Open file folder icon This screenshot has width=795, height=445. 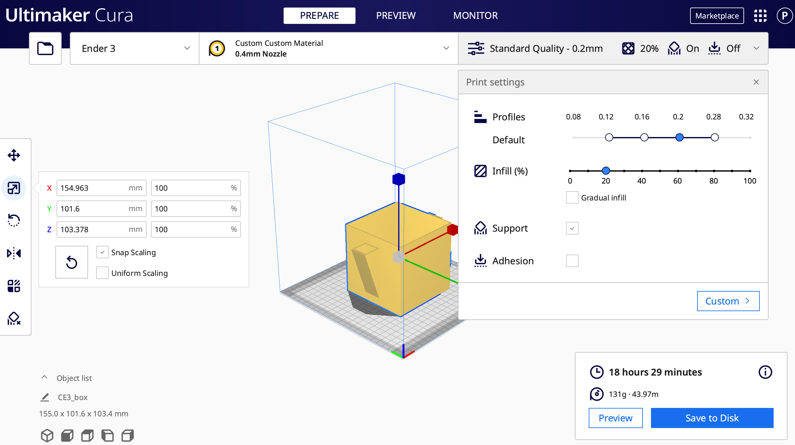point(45,48)
